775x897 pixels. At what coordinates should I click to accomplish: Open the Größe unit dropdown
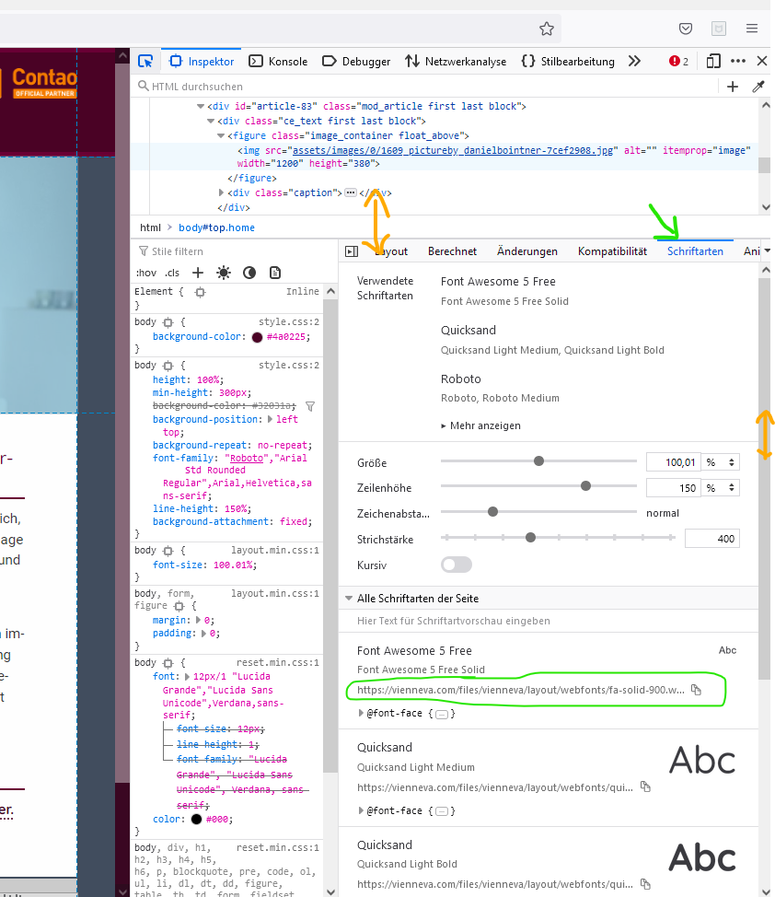click(x=722, y=462)
